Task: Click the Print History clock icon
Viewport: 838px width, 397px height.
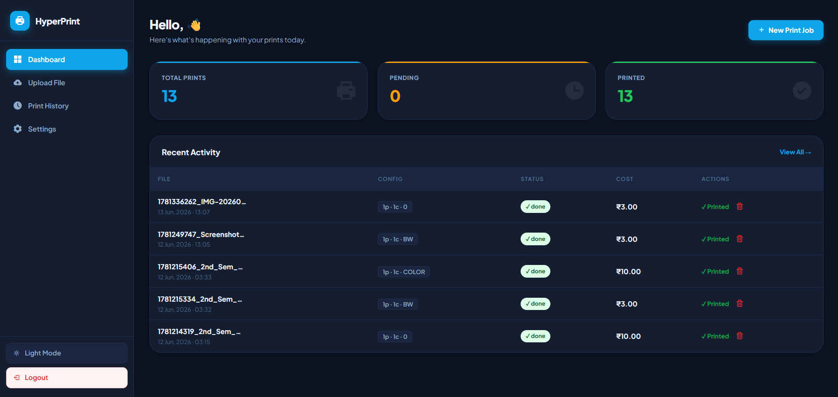Action: click(17, 105)
